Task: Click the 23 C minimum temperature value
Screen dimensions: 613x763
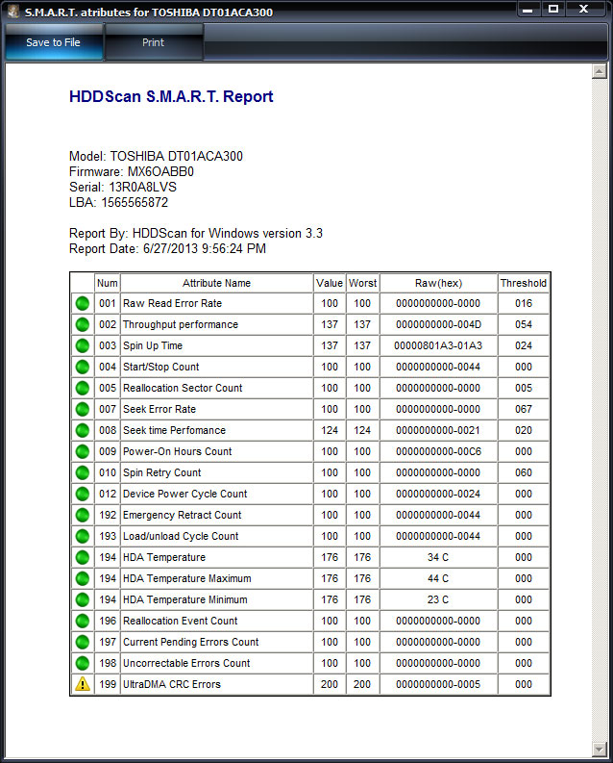Action: [438, 600]
